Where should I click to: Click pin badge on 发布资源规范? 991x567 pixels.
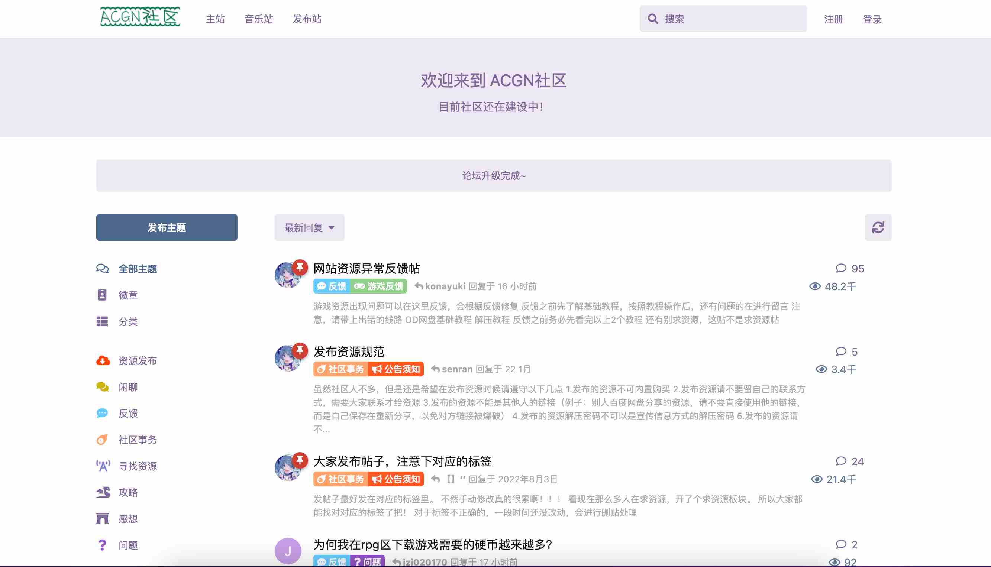300,350
